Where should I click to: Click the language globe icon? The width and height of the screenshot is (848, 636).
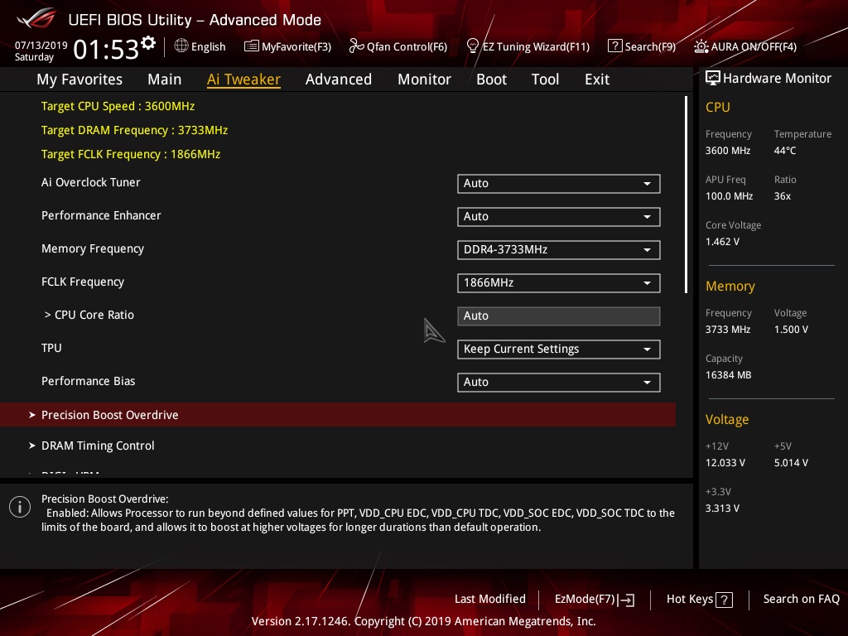pyautogui.click(x=181, y=46)
